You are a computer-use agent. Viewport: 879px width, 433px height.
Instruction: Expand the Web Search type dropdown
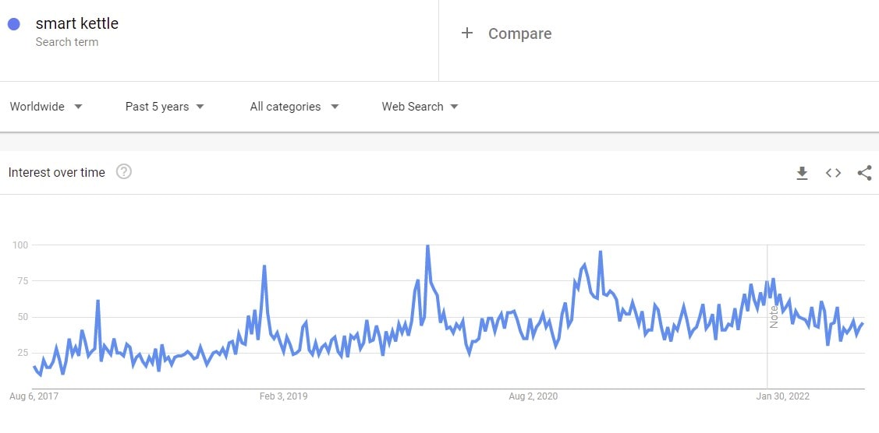420,107
